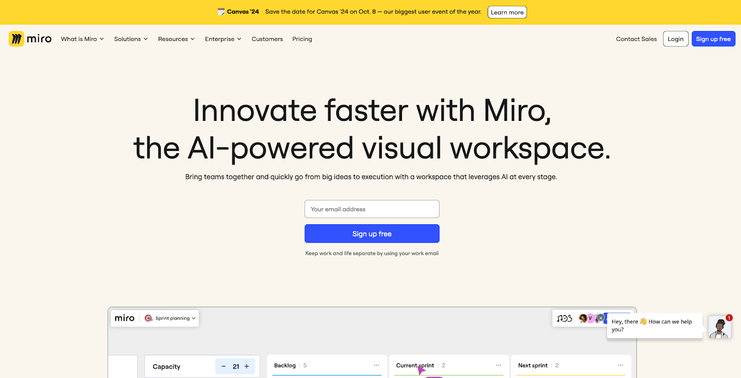Open the Customers page
741x378 pixels.
pyautogui.click(x=267, y=39)
